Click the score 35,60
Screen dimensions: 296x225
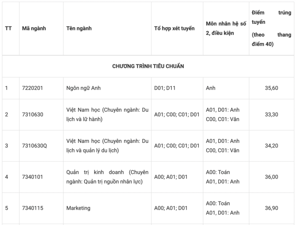pyautogui.click(x=271, y=88)
